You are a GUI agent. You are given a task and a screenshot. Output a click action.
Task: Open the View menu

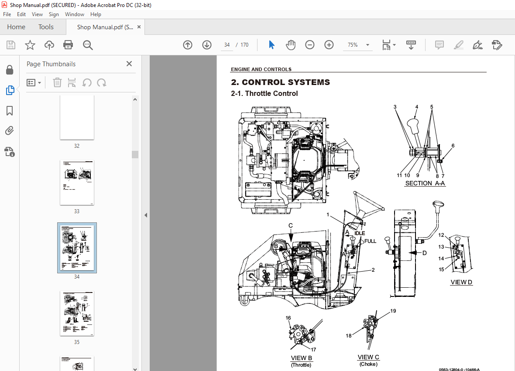[37, 14]
